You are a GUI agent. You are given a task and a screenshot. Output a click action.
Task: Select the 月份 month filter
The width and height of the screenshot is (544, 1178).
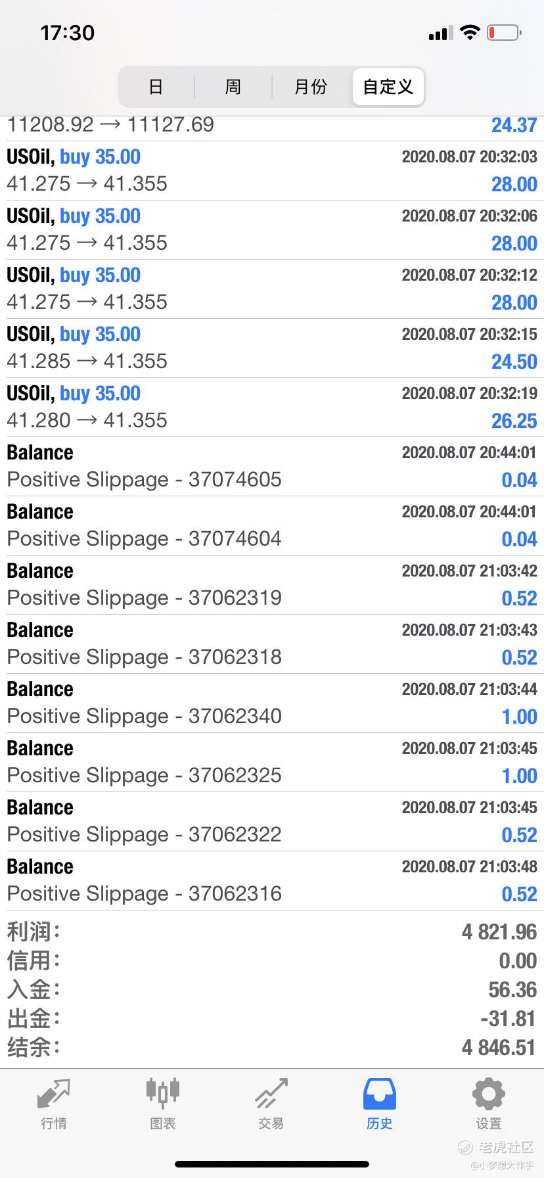(311, 87)
